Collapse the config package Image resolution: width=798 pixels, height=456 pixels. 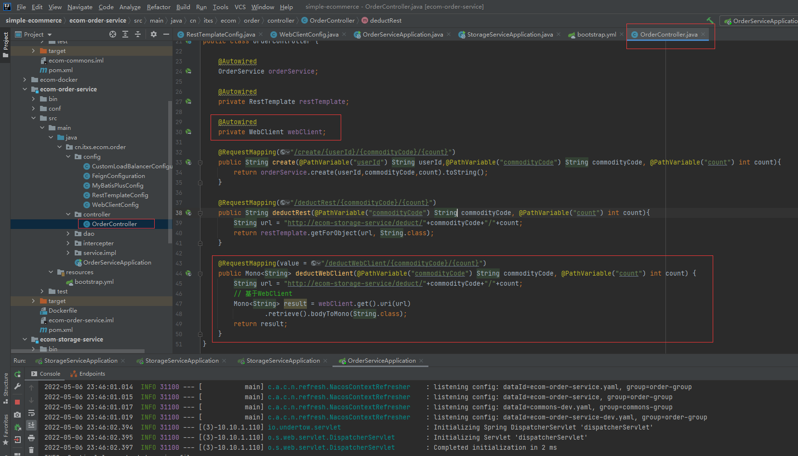68,157
